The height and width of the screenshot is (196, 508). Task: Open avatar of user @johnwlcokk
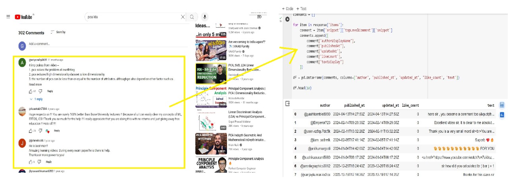22,143
